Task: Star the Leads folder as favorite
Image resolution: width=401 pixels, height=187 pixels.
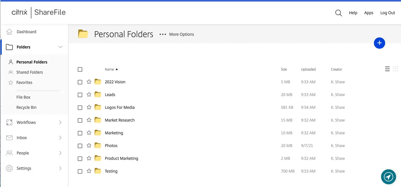Action: click(89, 95)
